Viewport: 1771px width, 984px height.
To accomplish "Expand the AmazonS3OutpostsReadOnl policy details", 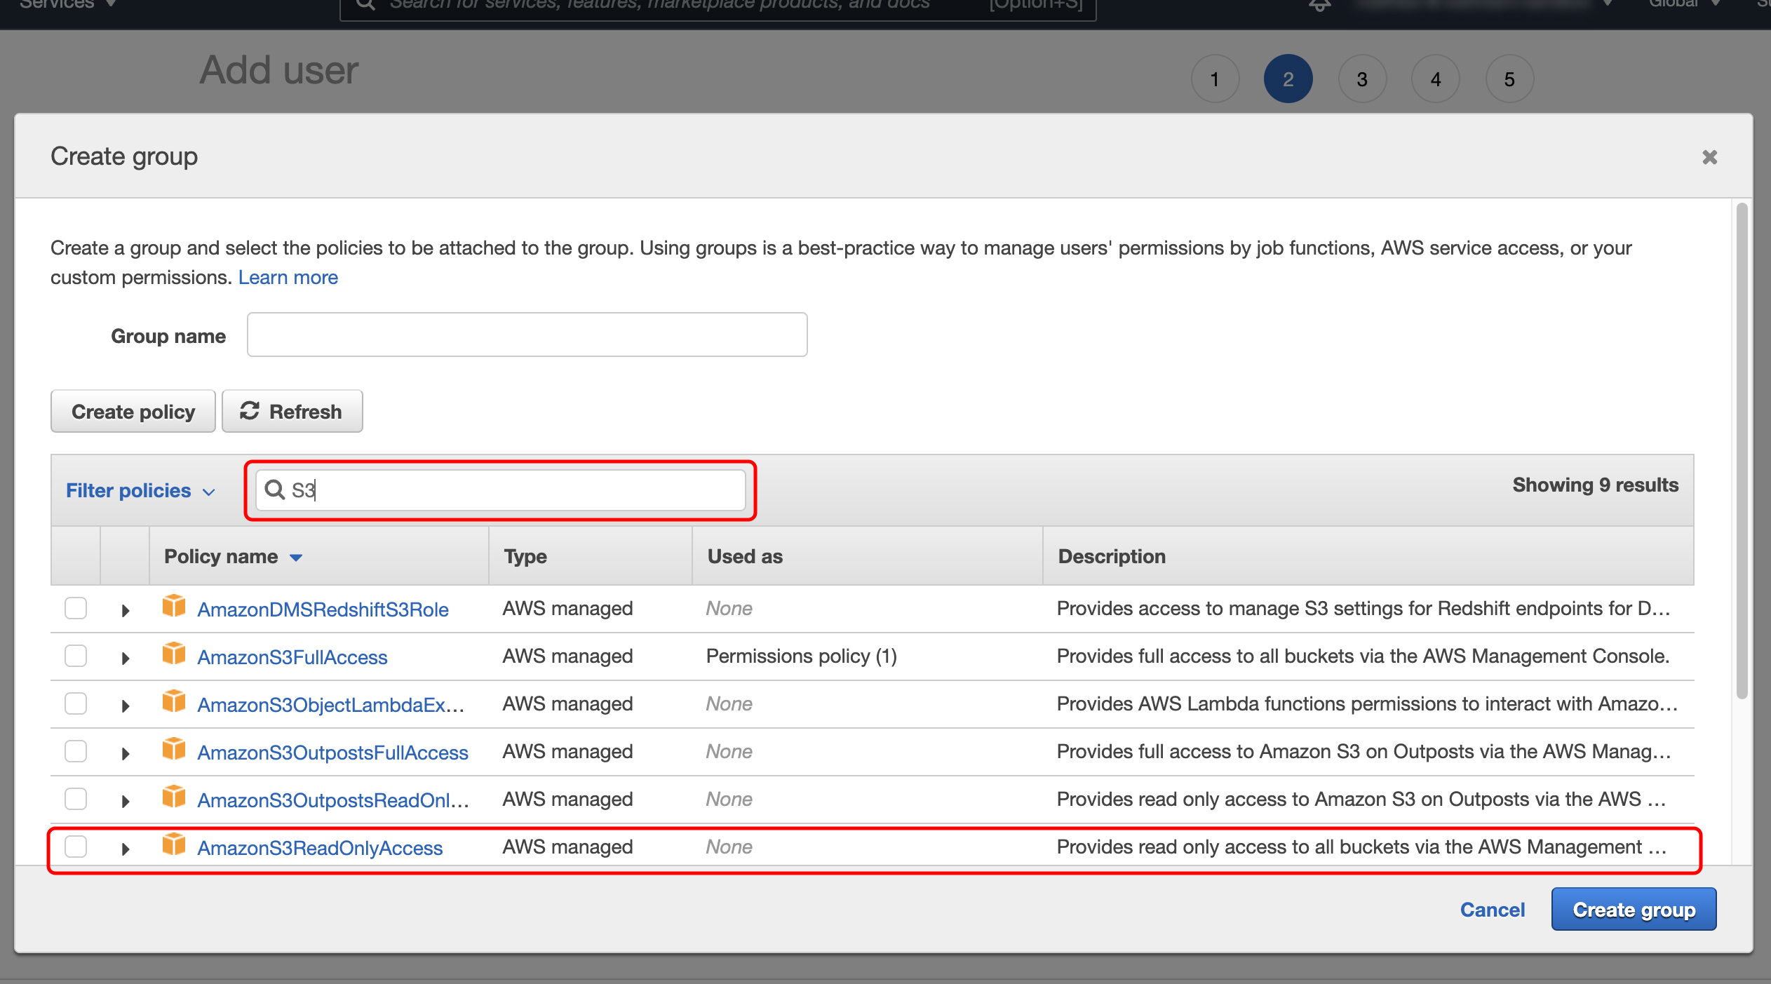I will (126, 802).
